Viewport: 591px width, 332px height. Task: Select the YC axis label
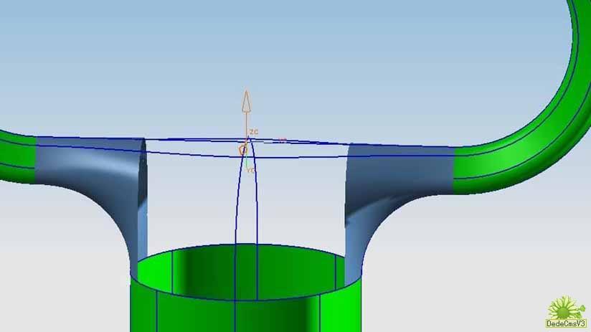pos(252,171)
